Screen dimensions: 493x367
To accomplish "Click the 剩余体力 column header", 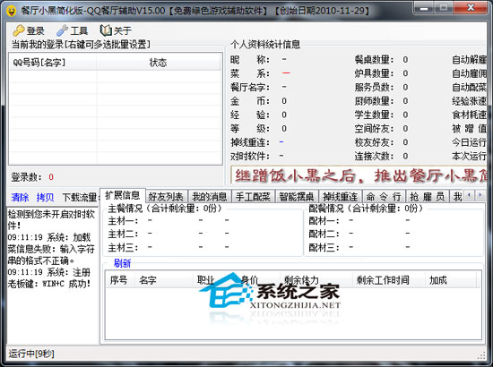I will pos(316,280).
